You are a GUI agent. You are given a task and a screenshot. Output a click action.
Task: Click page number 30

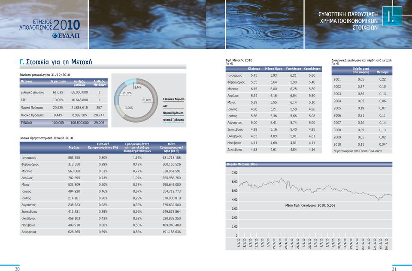point(17,269)
